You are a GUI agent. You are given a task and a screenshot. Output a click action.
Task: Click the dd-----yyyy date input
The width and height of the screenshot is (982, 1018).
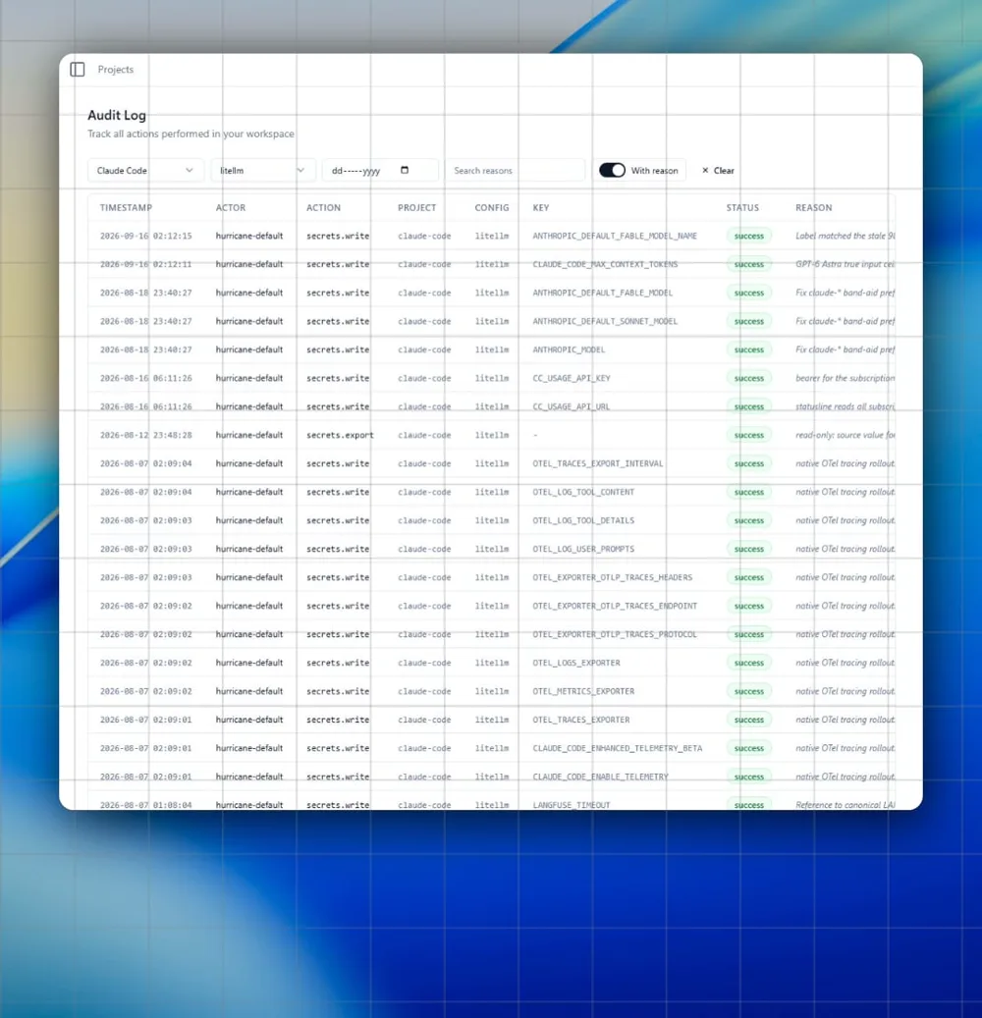click(380, 170)
